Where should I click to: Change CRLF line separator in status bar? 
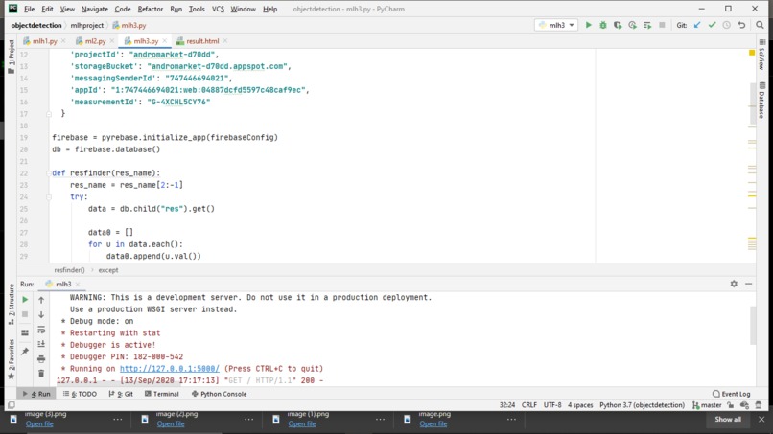point(529,405)
